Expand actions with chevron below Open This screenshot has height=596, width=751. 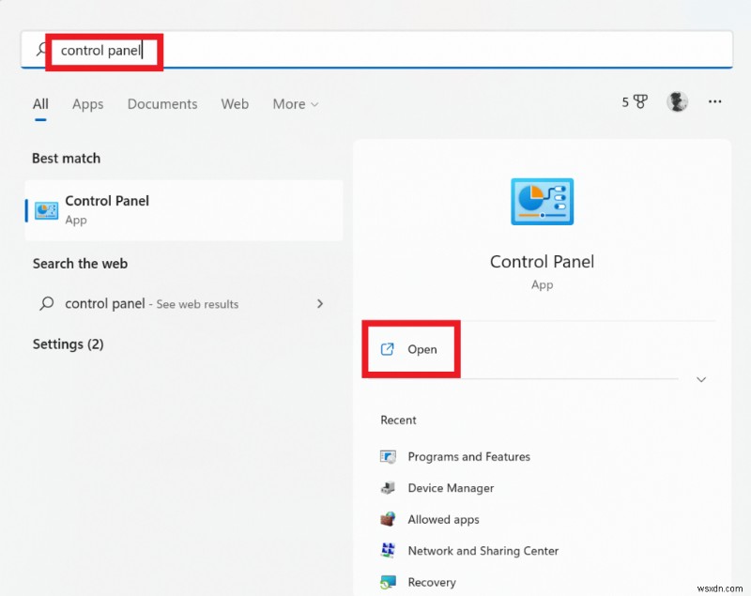pos(701,379)
